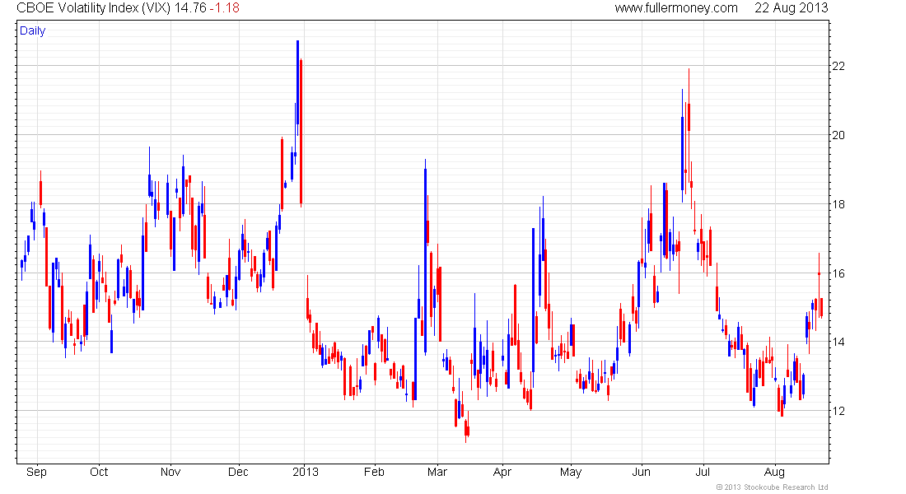This screenshot has height=494, width=906.
Task: Click the 'Mar' month label on time axis
Action: [x=437, y=472]
